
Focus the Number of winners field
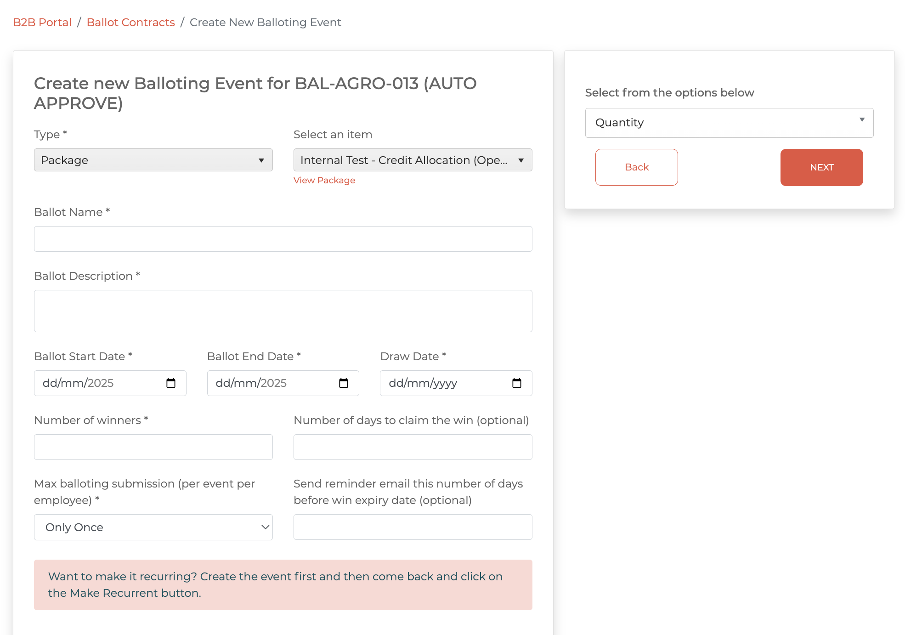[153, 447]
